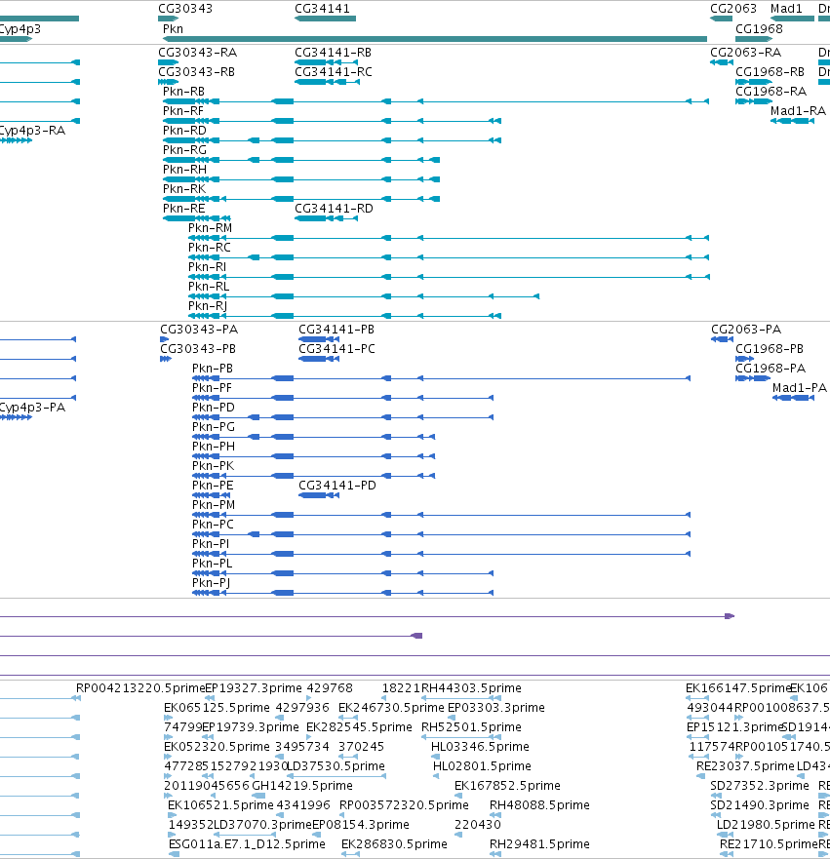Click Mad1-PA protein label
830x859 pixels.
point(800,388)
